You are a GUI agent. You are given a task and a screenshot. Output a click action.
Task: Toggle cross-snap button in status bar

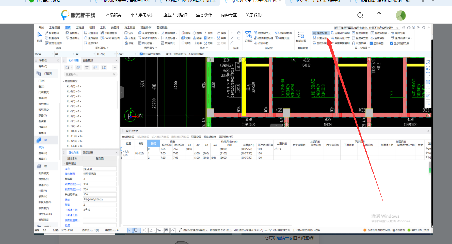pos(145,230)
